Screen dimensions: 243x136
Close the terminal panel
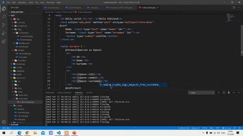click(239, 93)
